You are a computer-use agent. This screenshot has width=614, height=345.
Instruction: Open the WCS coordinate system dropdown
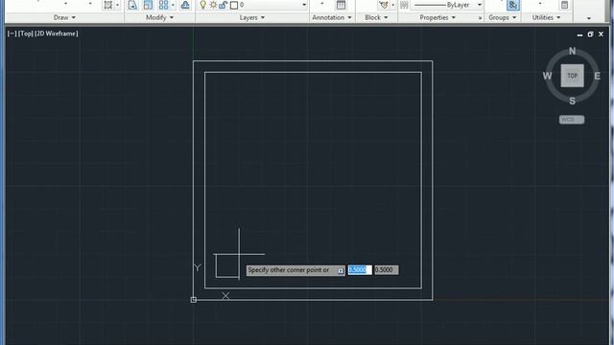click(572, 120)
